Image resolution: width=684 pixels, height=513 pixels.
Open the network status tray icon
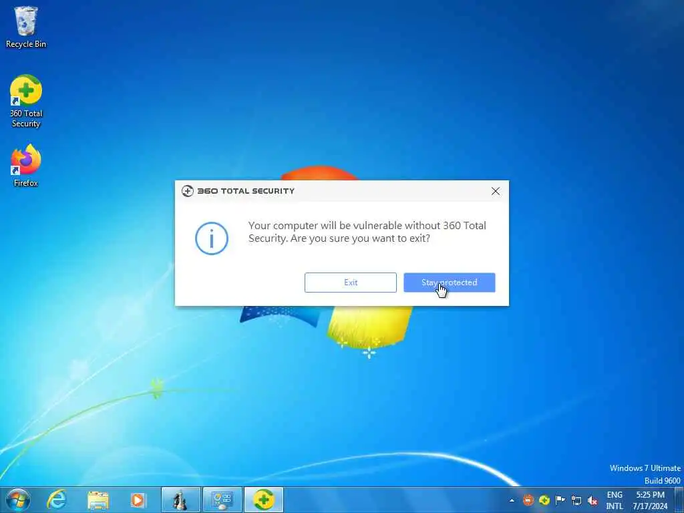click(576, 500)
